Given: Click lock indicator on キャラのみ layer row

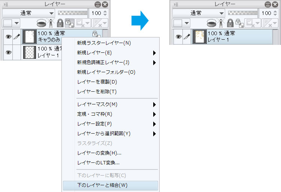Looking at the screenshot, I should [x=96, y=34].
